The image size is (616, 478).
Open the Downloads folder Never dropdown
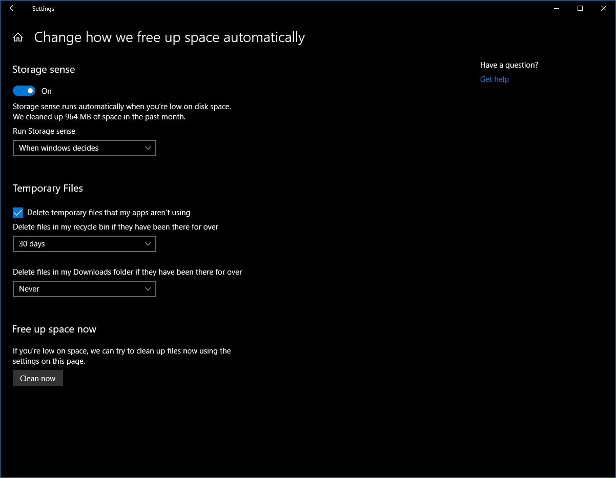point(85,289)
